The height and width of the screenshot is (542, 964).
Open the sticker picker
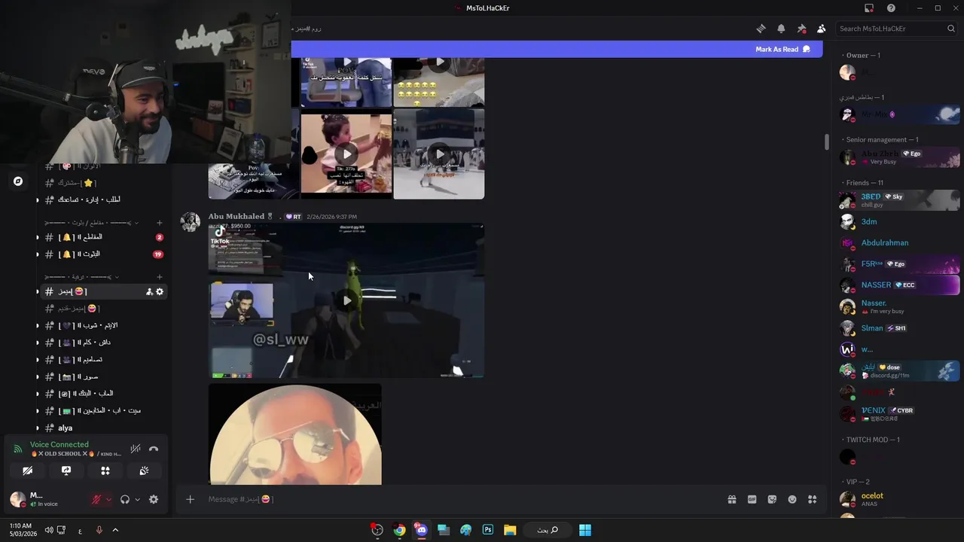pyautogui.click(x=772, y=499)
